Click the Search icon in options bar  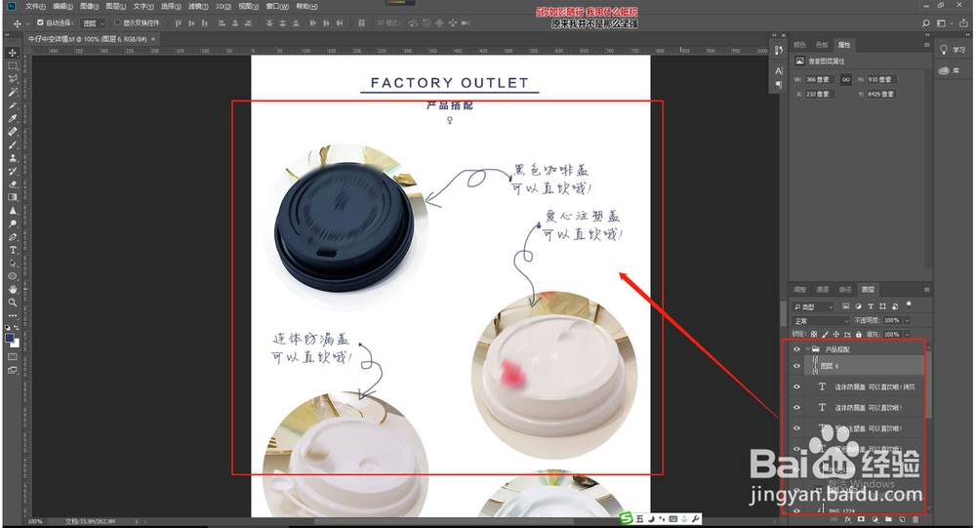pos(925,23)
